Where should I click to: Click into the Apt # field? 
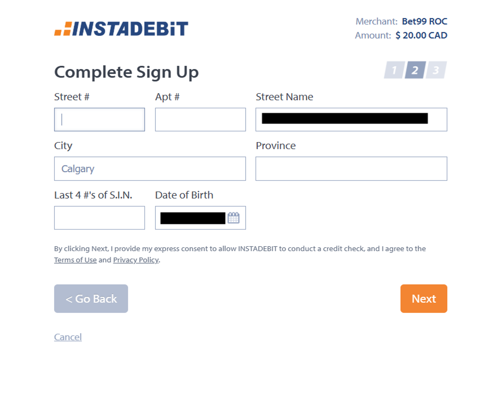(x=200, y=120)
